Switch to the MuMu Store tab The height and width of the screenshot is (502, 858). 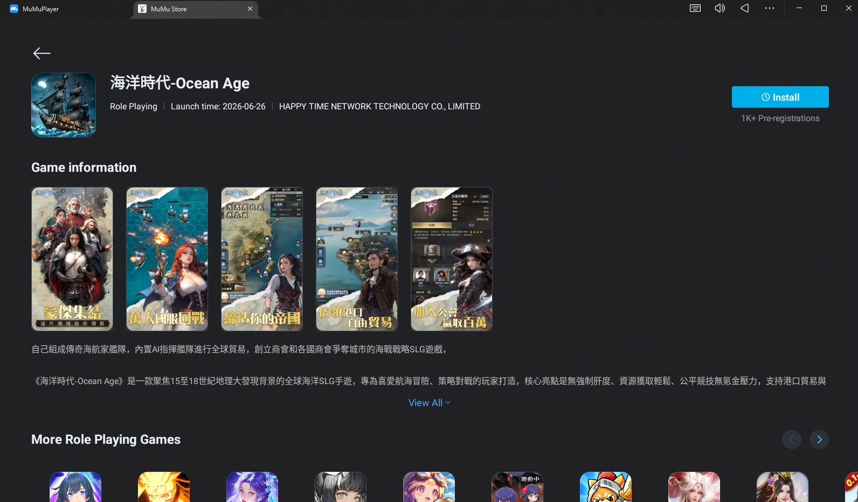[x=196, y=9]
